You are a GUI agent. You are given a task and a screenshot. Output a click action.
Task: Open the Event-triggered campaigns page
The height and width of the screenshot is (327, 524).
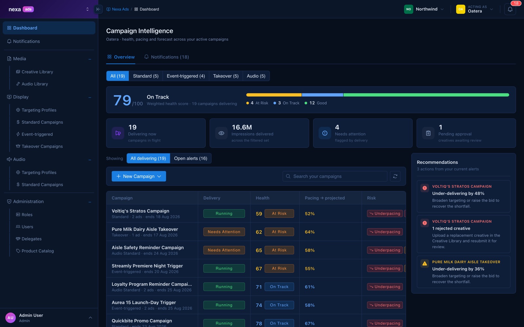[37, 134]
